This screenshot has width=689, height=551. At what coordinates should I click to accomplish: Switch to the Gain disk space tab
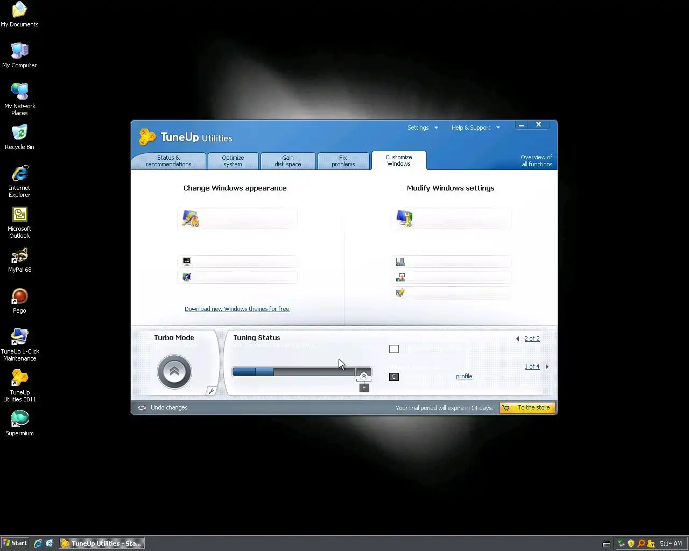click(x=288, y=161)
